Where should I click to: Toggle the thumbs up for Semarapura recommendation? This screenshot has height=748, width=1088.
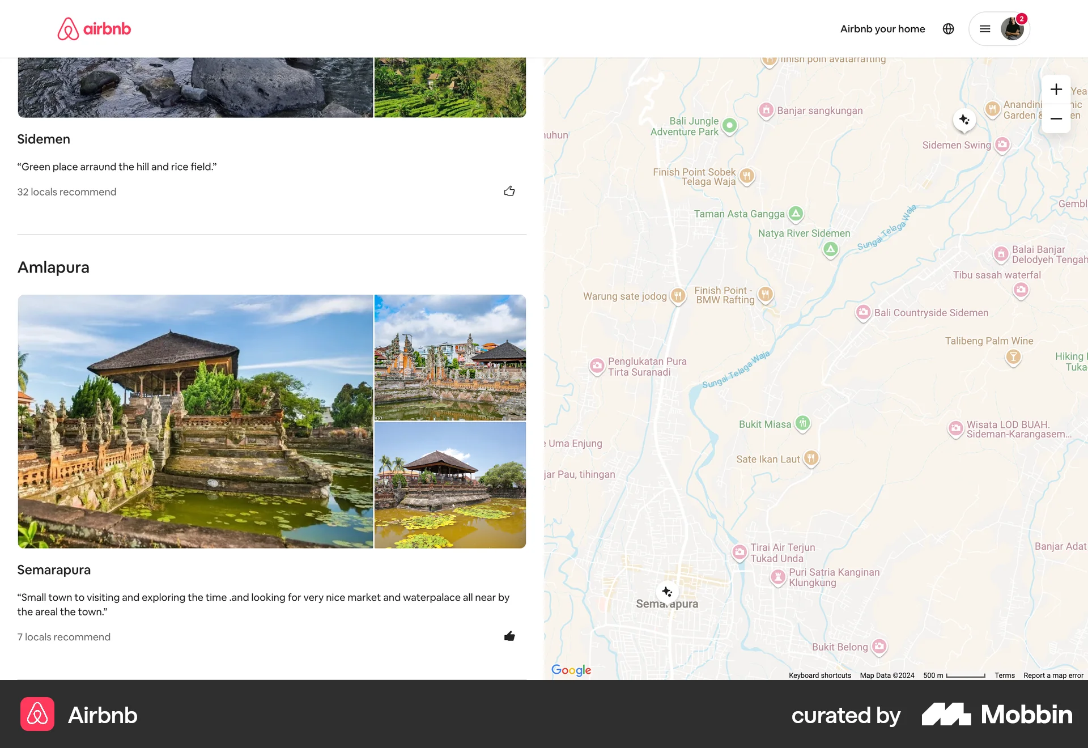click(x=509, y=636)
